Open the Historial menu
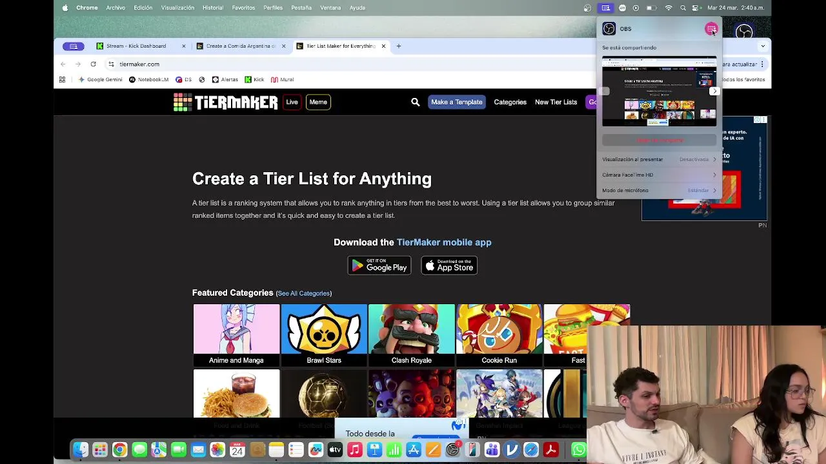826x464 pixels. (x=213, y=8)
